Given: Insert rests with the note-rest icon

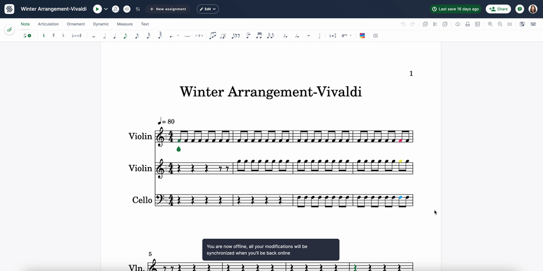Looking at the screenshot, I should click(235, 36).
